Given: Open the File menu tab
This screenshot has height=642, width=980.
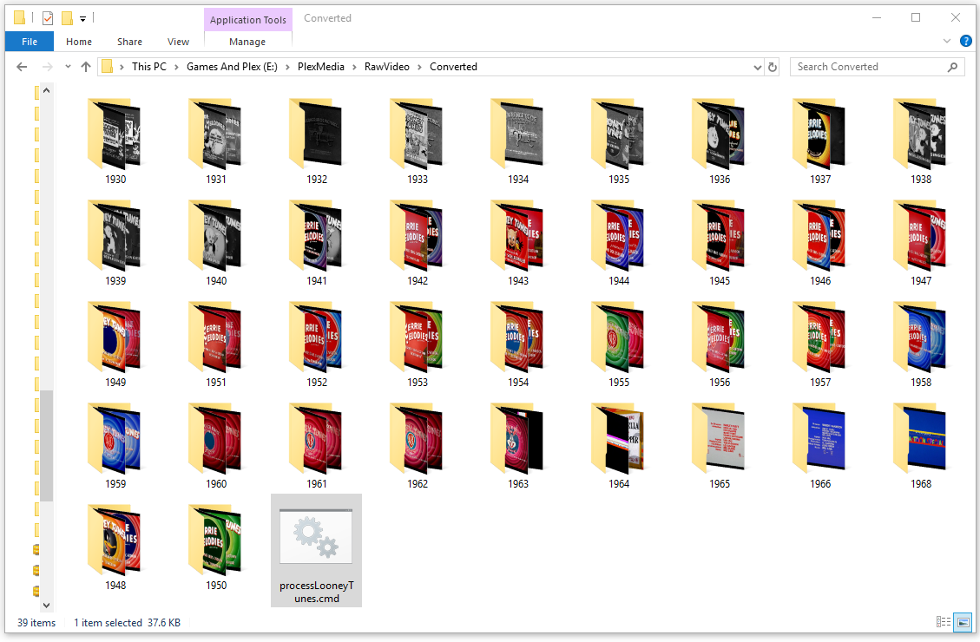Looking at the screenshot, I should 29,42.
